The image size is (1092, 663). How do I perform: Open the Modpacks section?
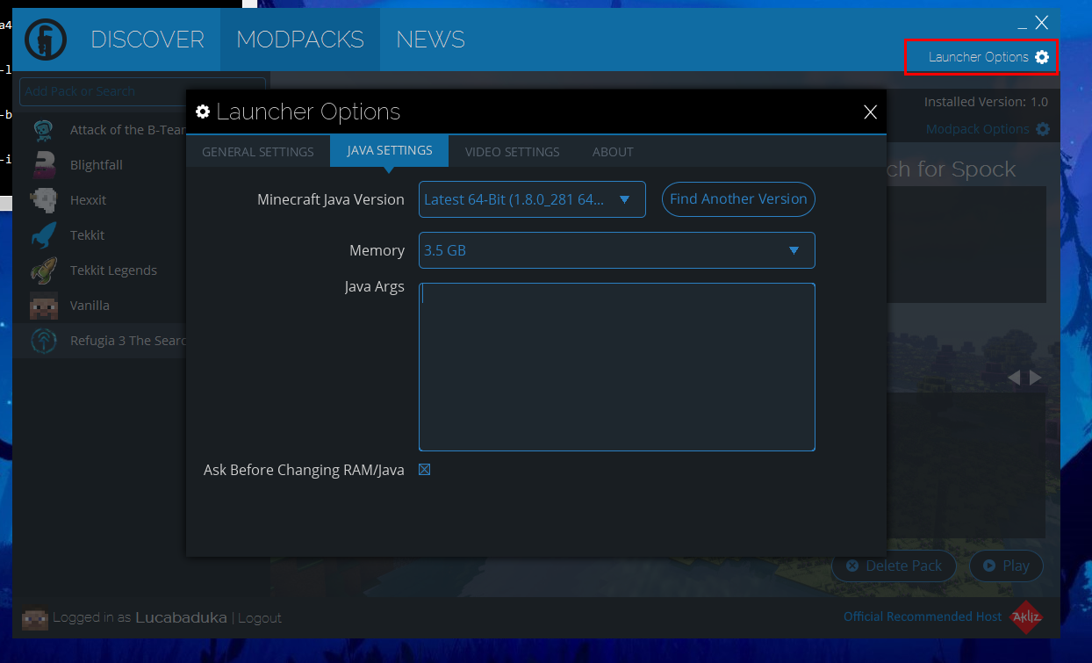point(300,40)
